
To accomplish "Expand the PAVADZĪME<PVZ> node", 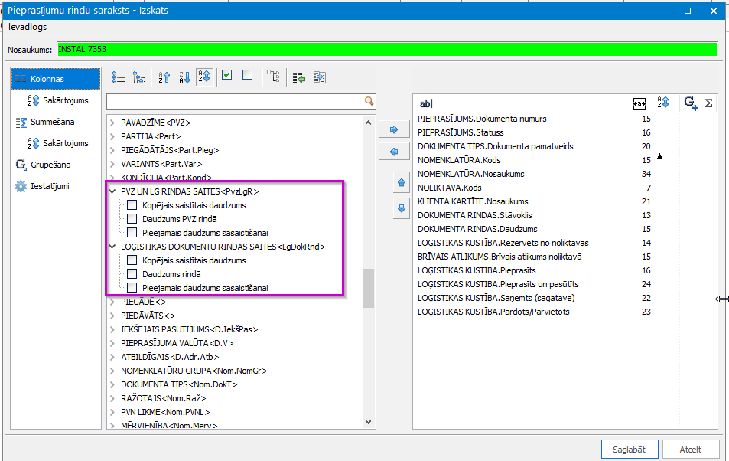I will (x=112, y=123).
